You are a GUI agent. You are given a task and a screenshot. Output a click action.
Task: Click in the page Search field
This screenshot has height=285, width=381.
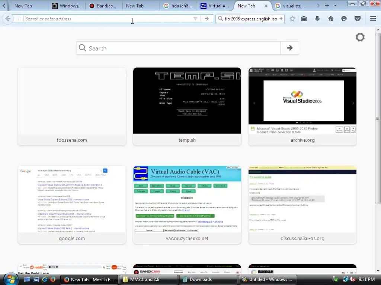click(x=178, y=48)
